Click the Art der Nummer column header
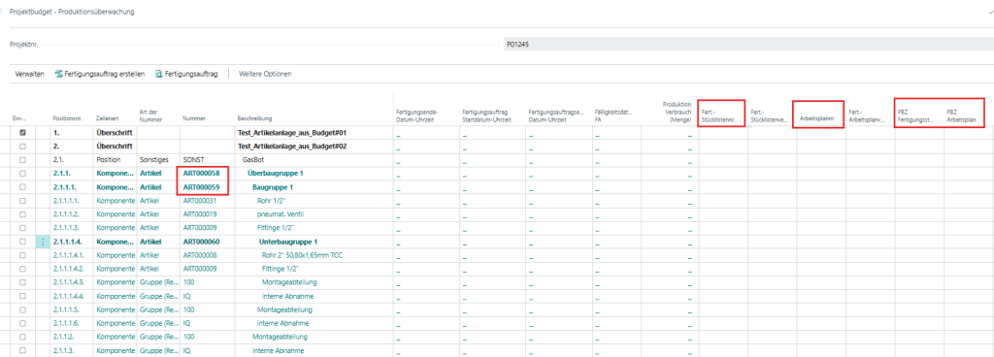 (x=149, y=115)
